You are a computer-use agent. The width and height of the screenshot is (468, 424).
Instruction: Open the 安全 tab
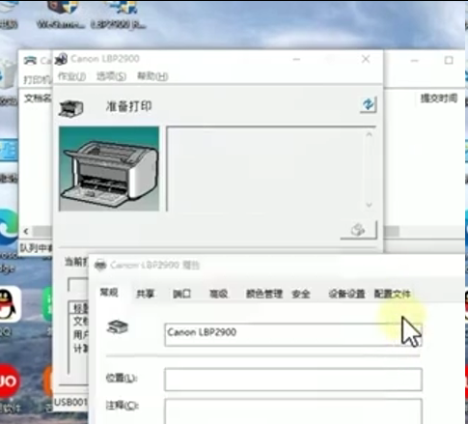point(301,294)
